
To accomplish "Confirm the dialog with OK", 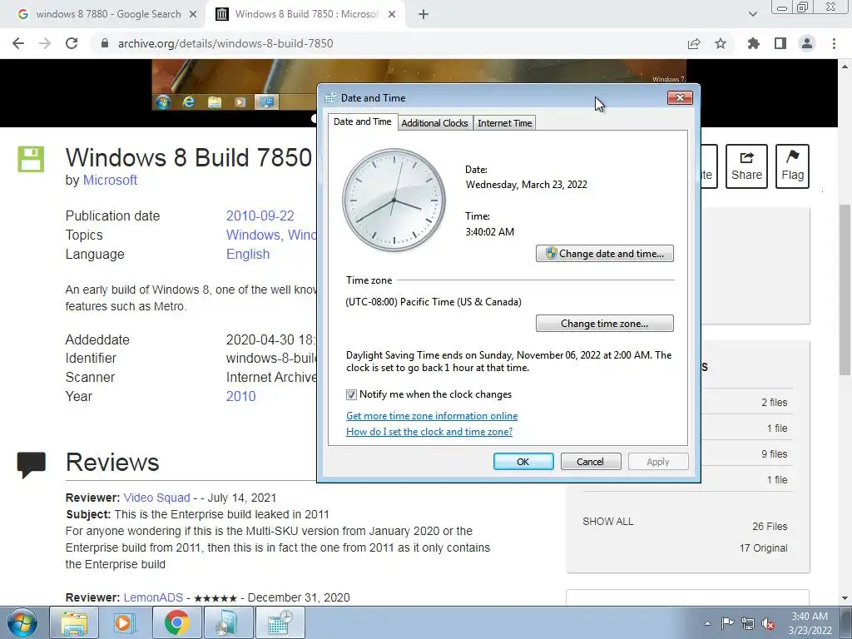I will point(523,461).
